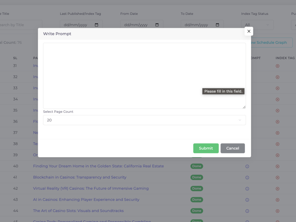Click the To Date input field

pos(202,25)
